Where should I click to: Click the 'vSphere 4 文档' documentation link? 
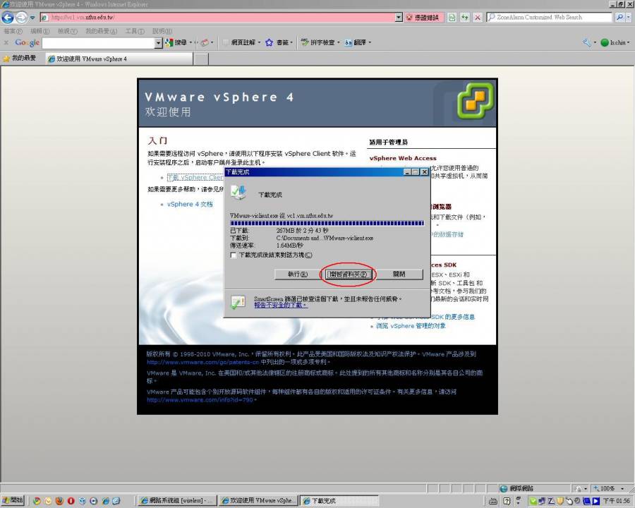[189, 205]
